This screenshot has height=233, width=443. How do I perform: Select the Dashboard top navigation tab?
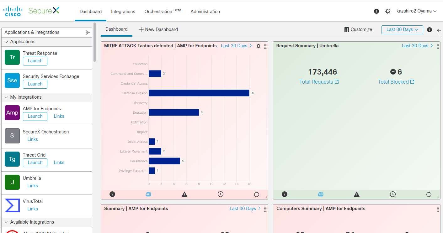(x=91, y=12)
